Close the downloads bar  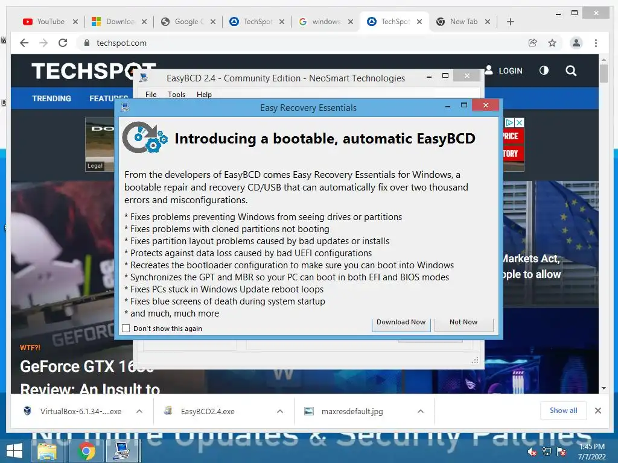click(x=598, y=411)
